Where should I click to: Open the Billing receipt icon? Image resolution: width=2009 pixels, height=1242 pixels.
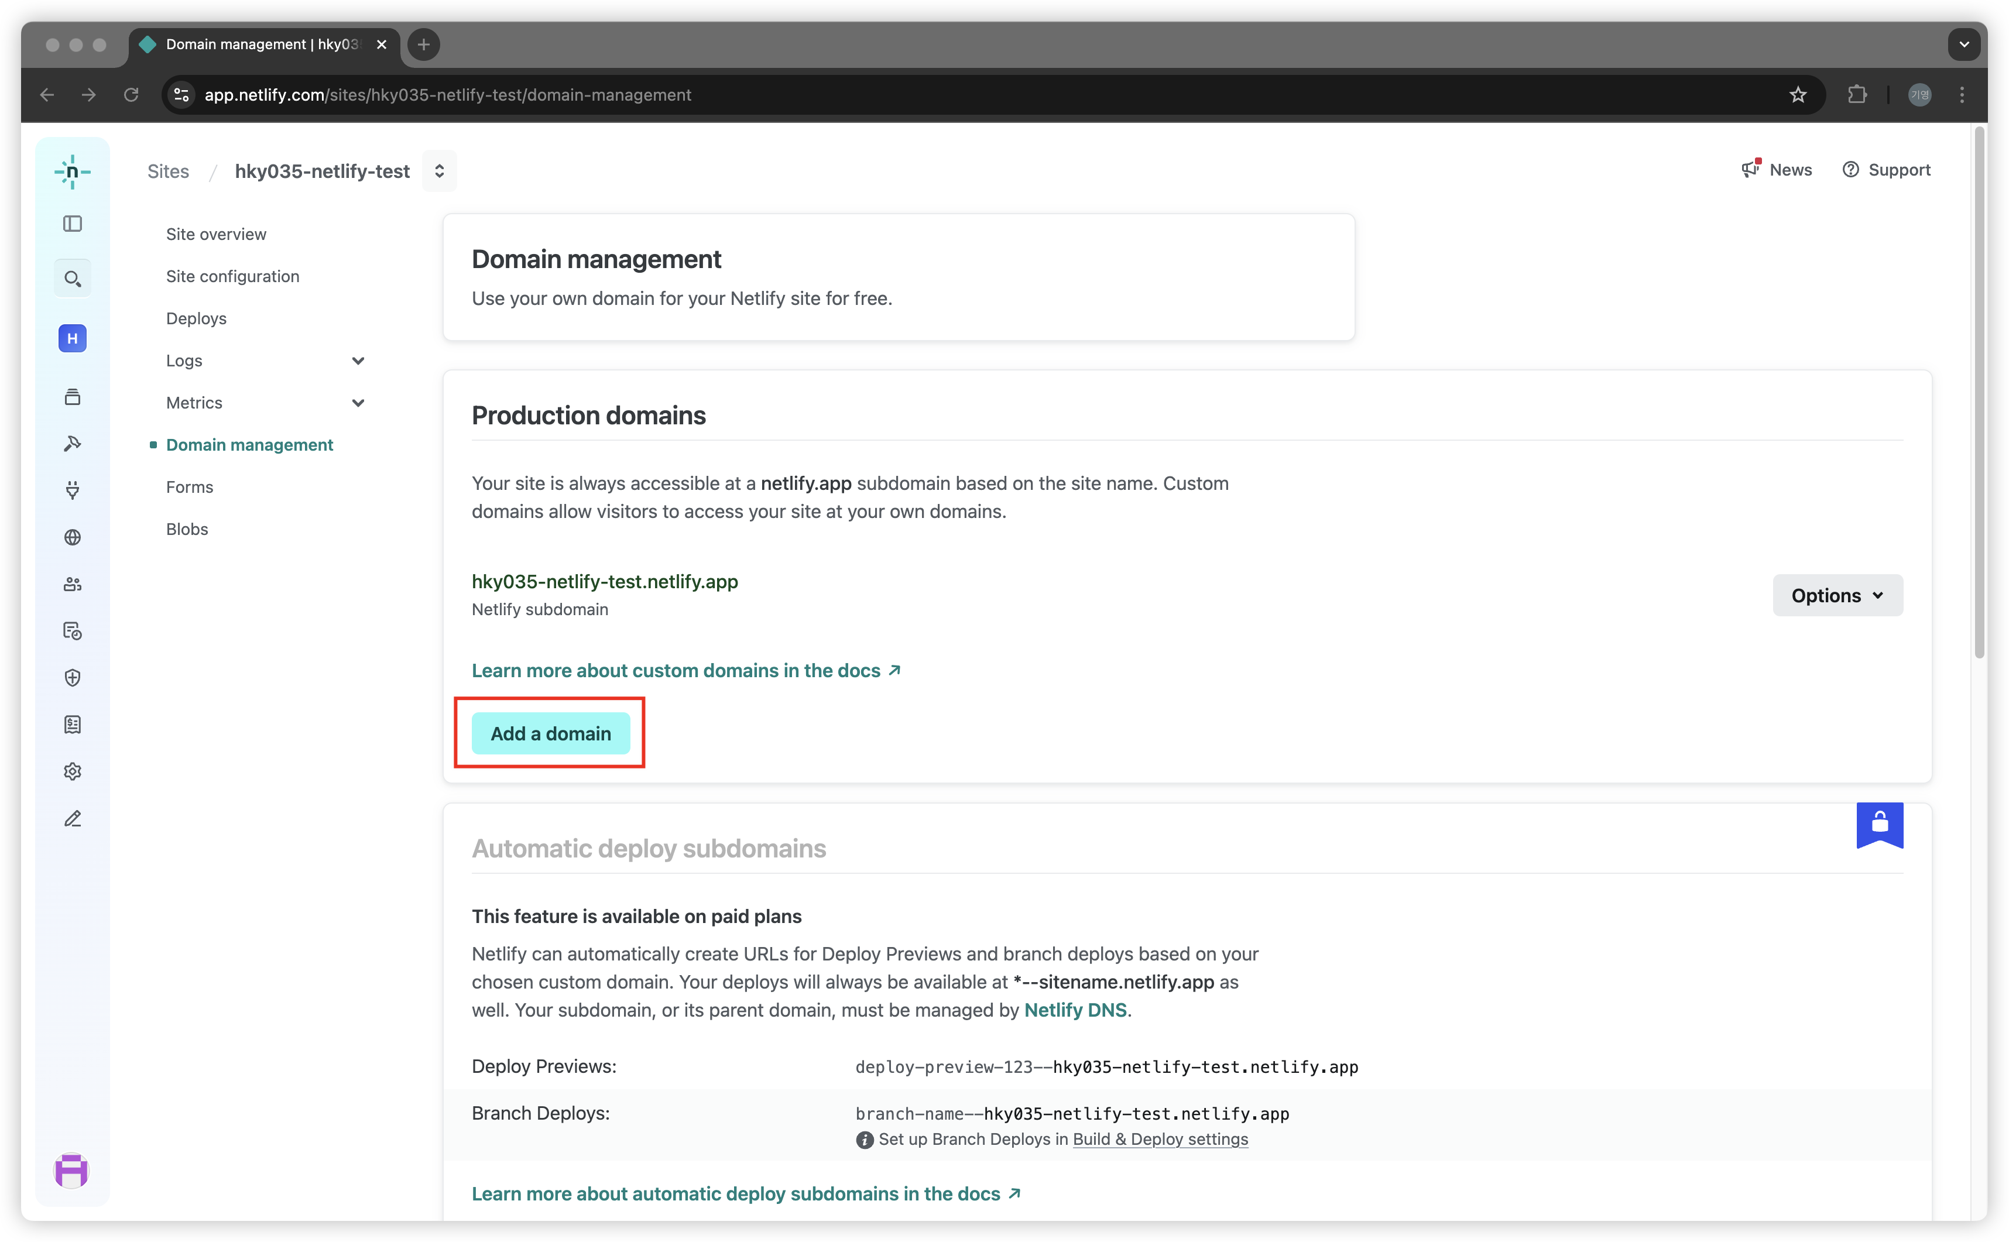point(72,725)
